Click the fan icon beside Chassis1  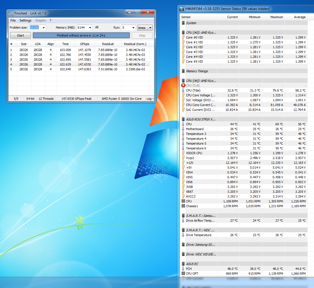coord(183,206)
